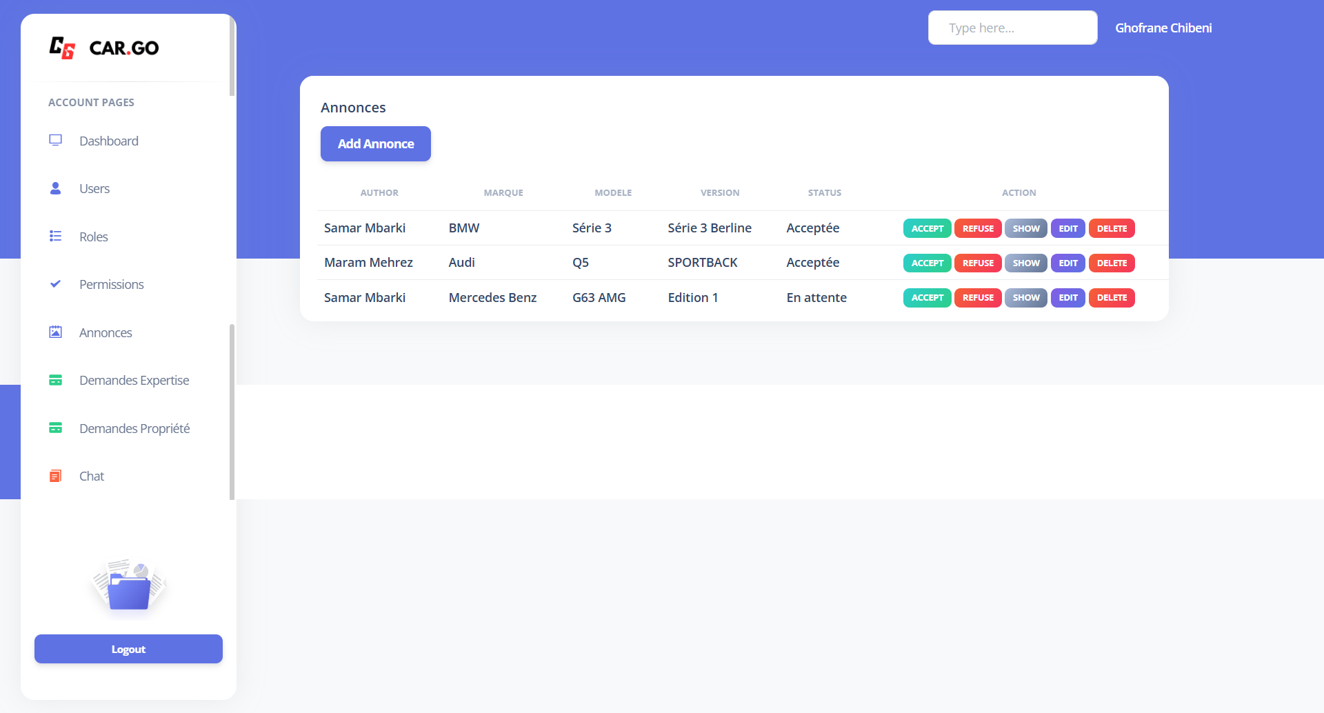
Task: Click the MARQUE column header
Action: click(503, 192)
